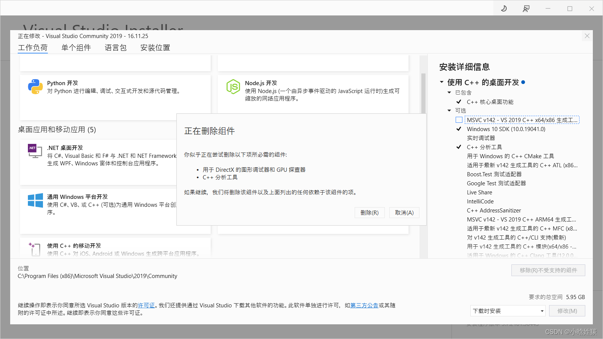The height and width of the screenshot is (339, 603).
Task: Uncheck Windows 10 SDK (10.0.19041.0)
Action: click(459, 129)
